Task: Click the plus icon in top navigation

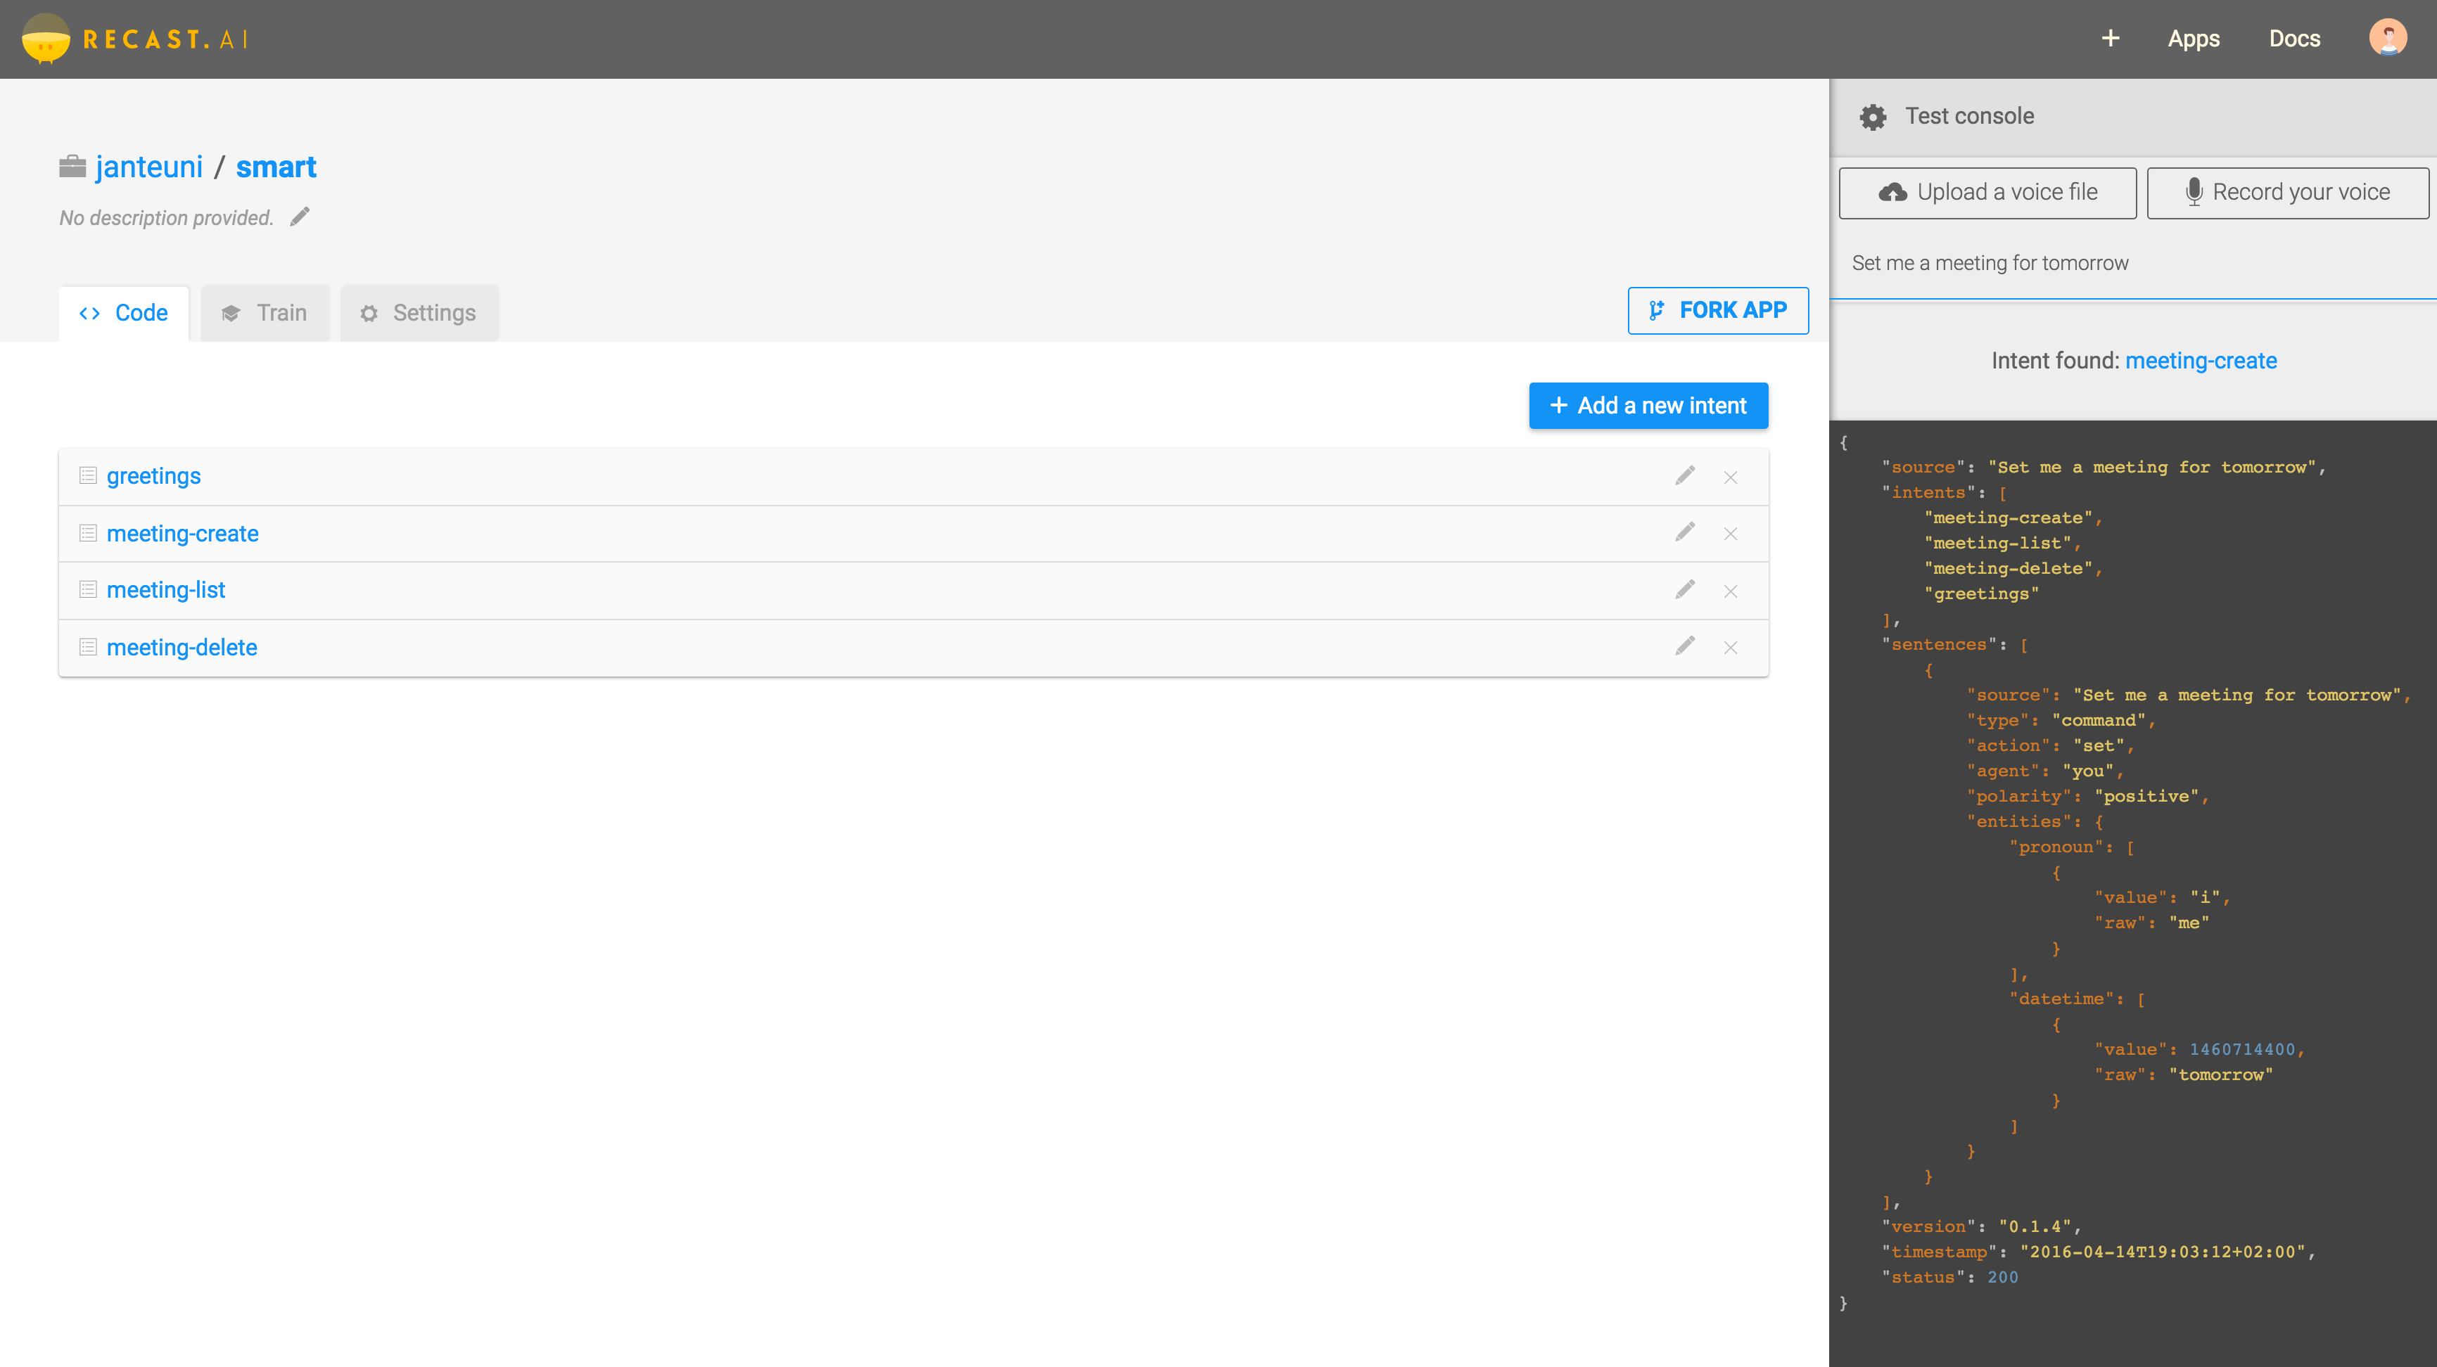Action: coord(2111,39)
